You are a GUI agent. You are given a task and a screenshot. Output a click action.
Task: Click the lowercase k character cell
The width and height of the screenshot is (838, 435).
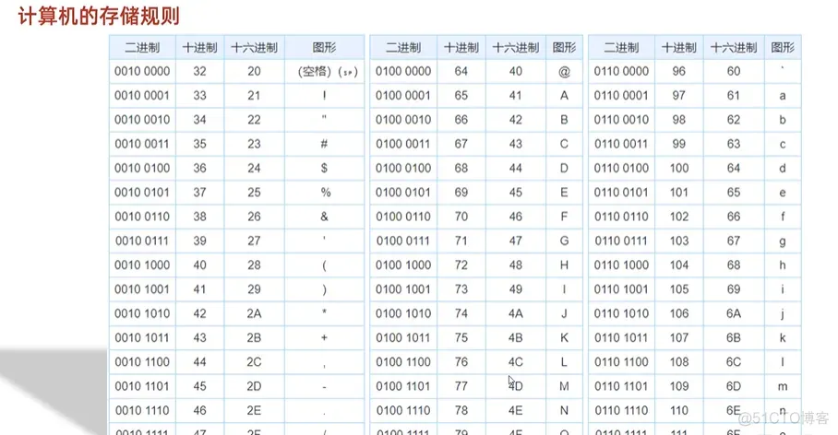[783, 338]
